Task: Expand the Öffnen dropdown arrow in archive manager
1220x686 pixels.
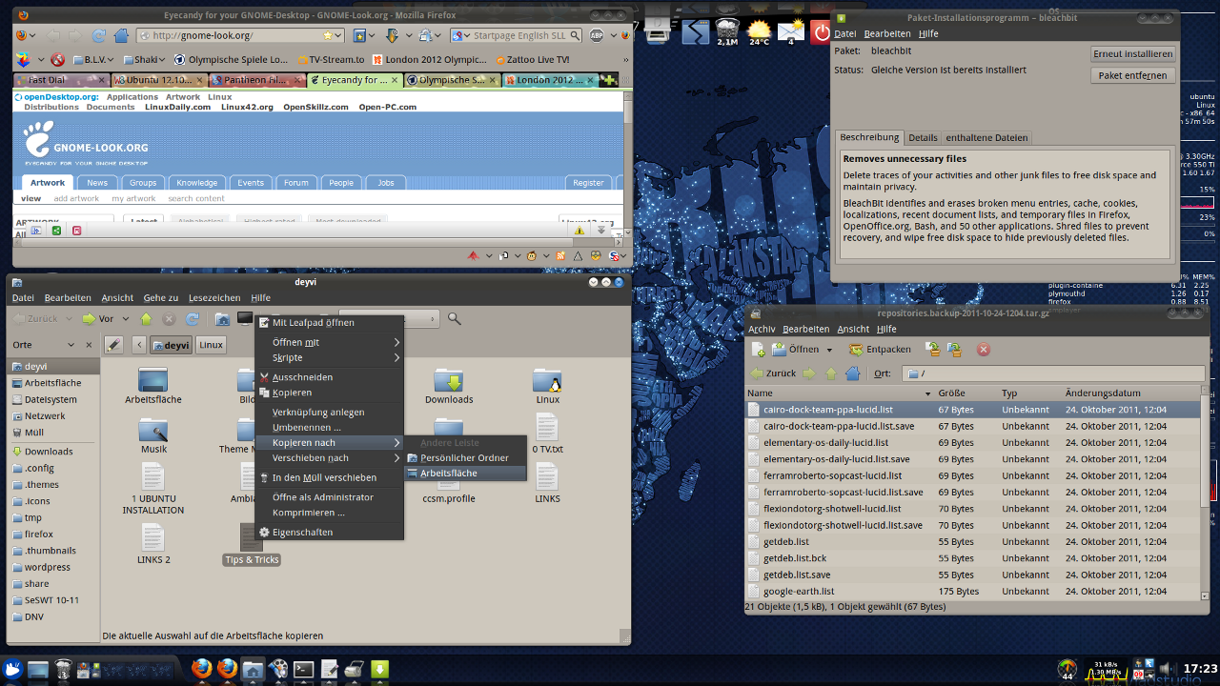Action: tap(829, 349)
